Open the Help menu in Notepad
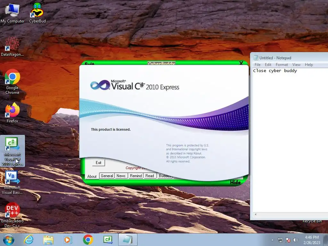This screenshot has width=328, height=246. point(309,65)
